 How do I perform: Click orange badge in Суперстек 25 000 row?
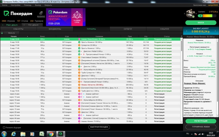tap(79, 45)
